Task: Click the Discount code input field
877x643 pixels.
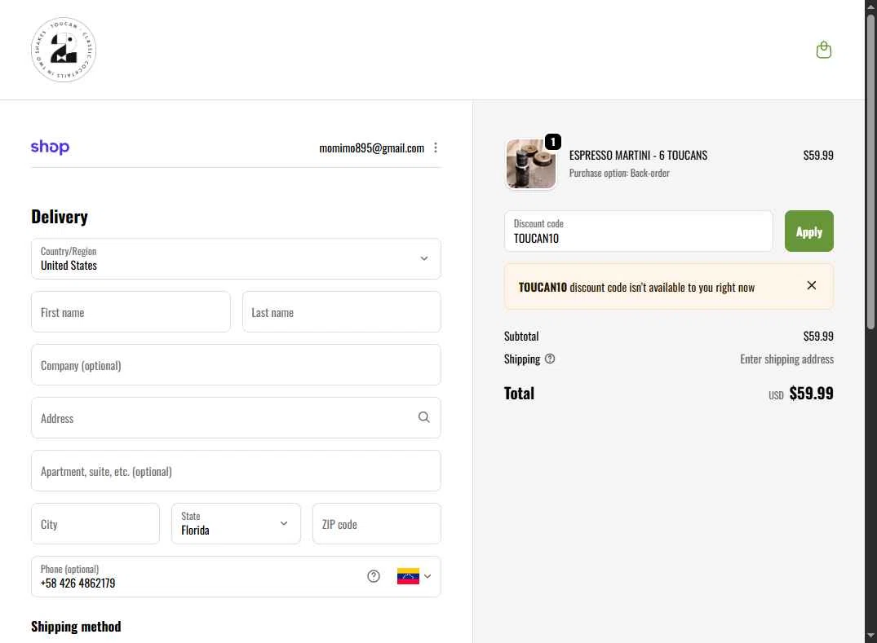Action: coord(638,231)
